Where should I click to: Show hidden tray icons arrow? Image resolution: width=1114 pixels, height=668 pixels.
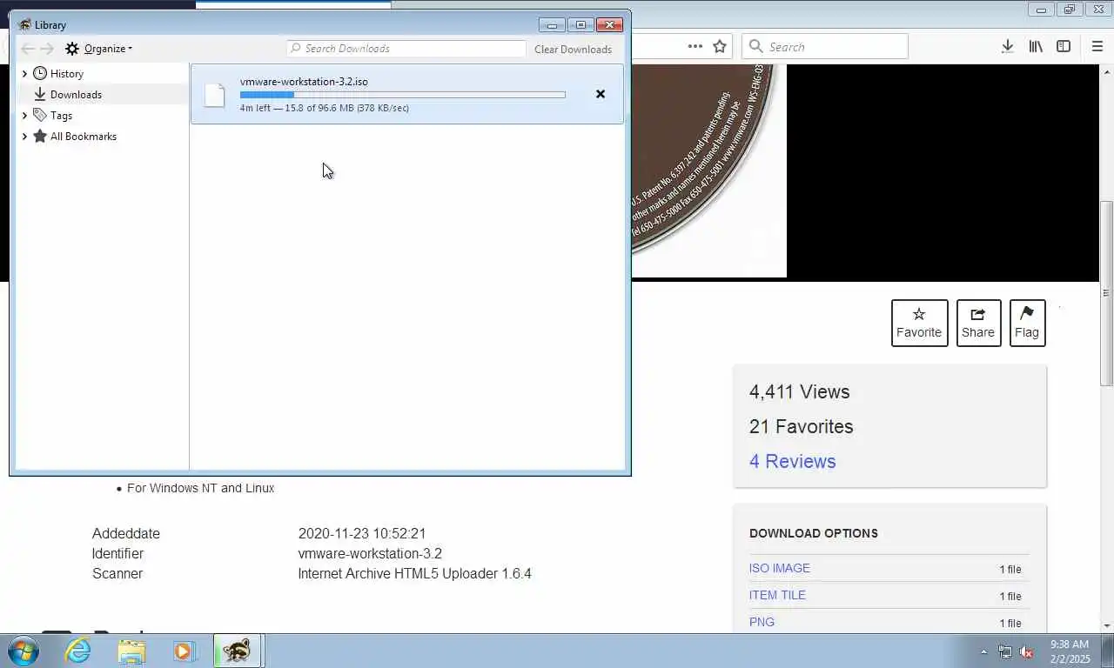pyautogui.click(x=983, y=651)
